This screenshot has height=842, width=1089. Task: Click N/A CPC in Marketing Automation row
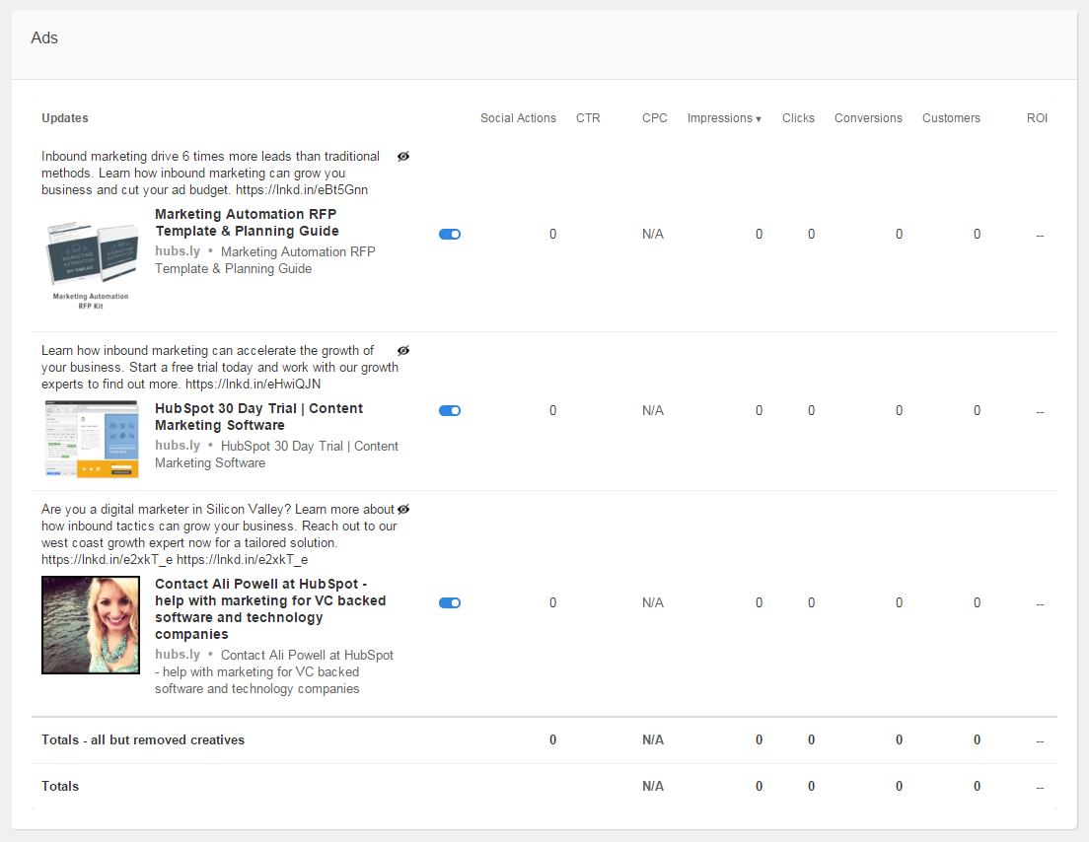click(x=653, y=235)
